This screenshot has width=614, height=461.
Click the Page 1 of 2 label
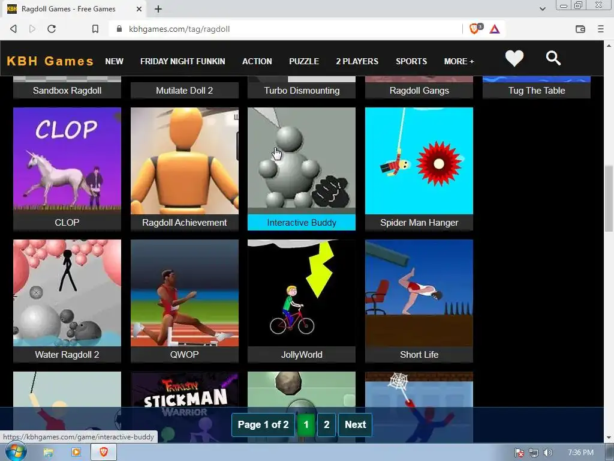(x=263, y=424)
